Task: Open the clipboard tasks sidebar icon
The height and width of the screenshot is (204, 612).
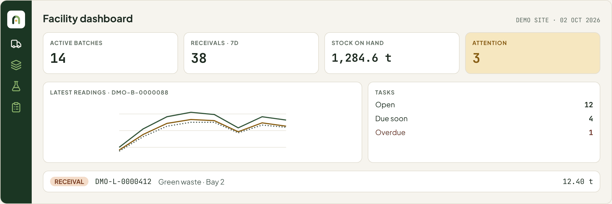Action: point(16,107)
